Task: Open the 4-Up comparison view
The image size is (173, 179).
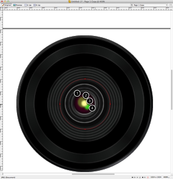Action: click(x=37, y=5)
